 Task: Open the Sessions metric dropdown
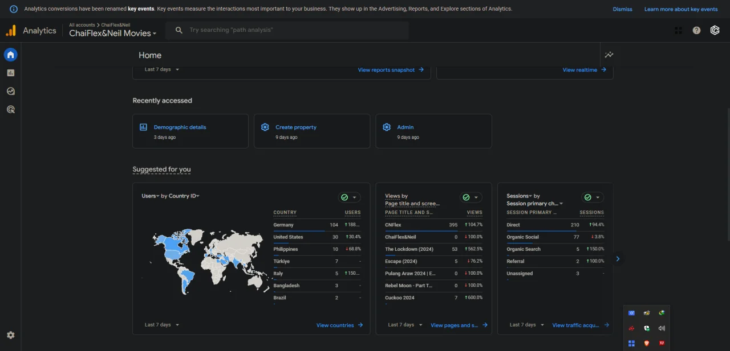(519, 196)
